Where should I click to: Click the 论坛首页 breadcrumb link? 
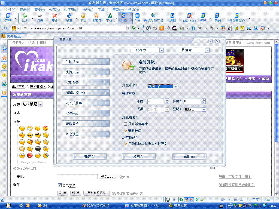pyautogui.click(x=18, y=87)
